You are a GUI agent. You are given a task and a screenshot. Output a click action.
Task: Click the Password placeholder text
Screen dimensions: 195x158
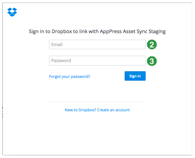tap(61, 61)
